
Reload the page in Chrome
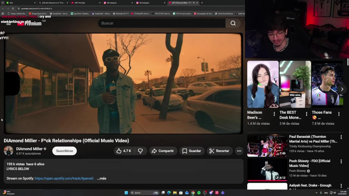tap(13, 8)
